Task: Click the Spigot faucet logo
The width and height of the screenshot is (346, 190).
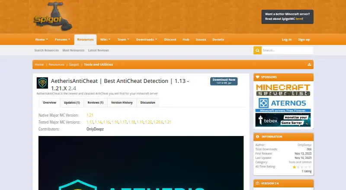Action: click(53, 16)
